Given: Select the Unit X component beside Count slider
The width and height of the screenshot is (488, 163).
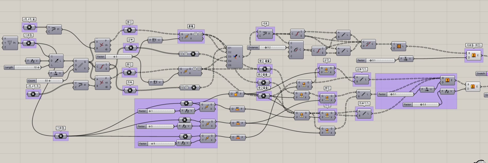Looking at the screenshot, I should [56, 73].
